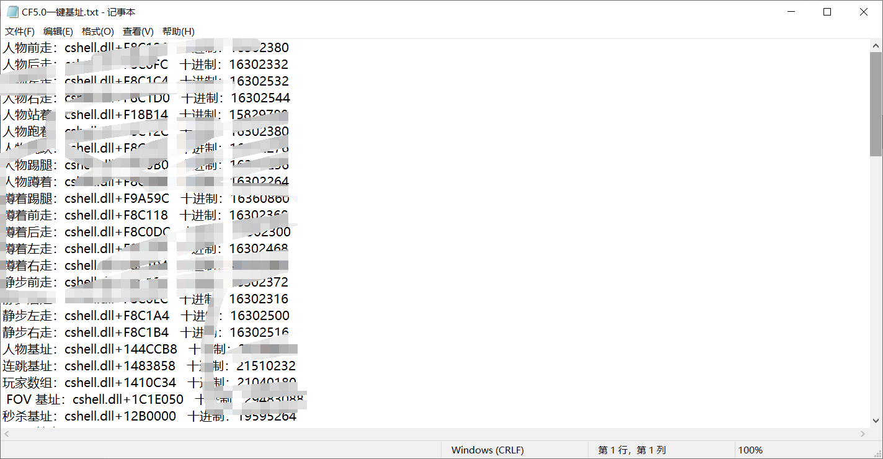Click the value 16302544

[260, 98]
